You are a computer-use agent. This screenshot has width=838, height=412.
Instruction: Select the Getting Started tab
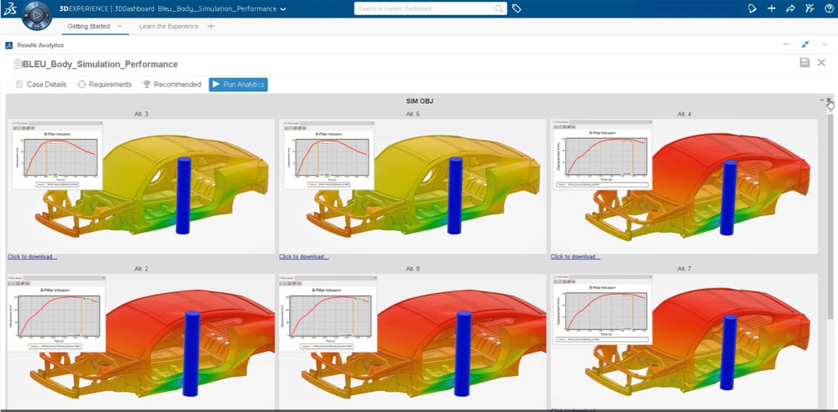click(89, 26)
